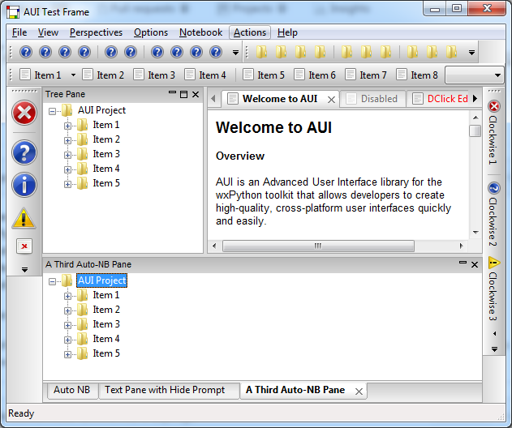Click the notebook tabs left arrow
512x428 pixels.
[213, 98]
